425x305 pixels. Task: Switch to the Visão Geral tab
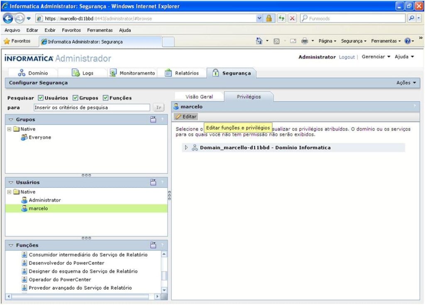199,97
